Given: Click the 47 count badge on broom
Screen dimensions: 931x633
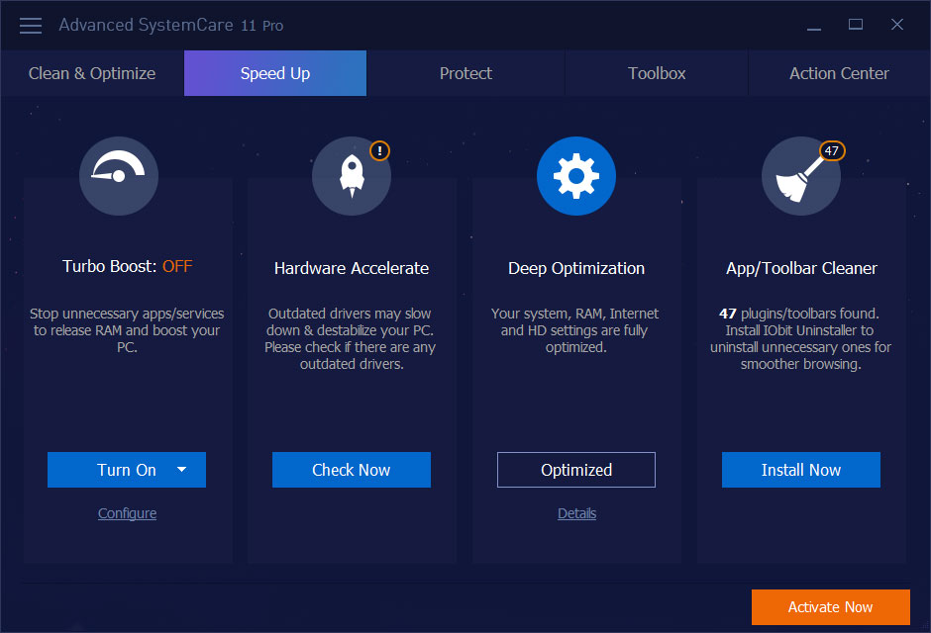Looking at the screenshot, I should point(832,150).
